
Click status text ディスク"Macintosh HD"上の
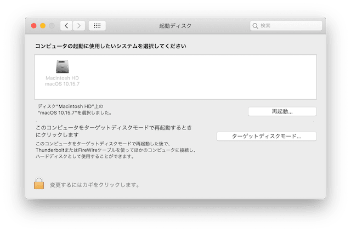pyautogui.click(x=70, y=106)
